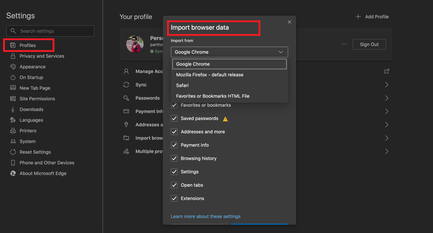This screenshot has height=233, width=433.
Task: Uncheck Extensions checkbox
Action: (174, 198)
